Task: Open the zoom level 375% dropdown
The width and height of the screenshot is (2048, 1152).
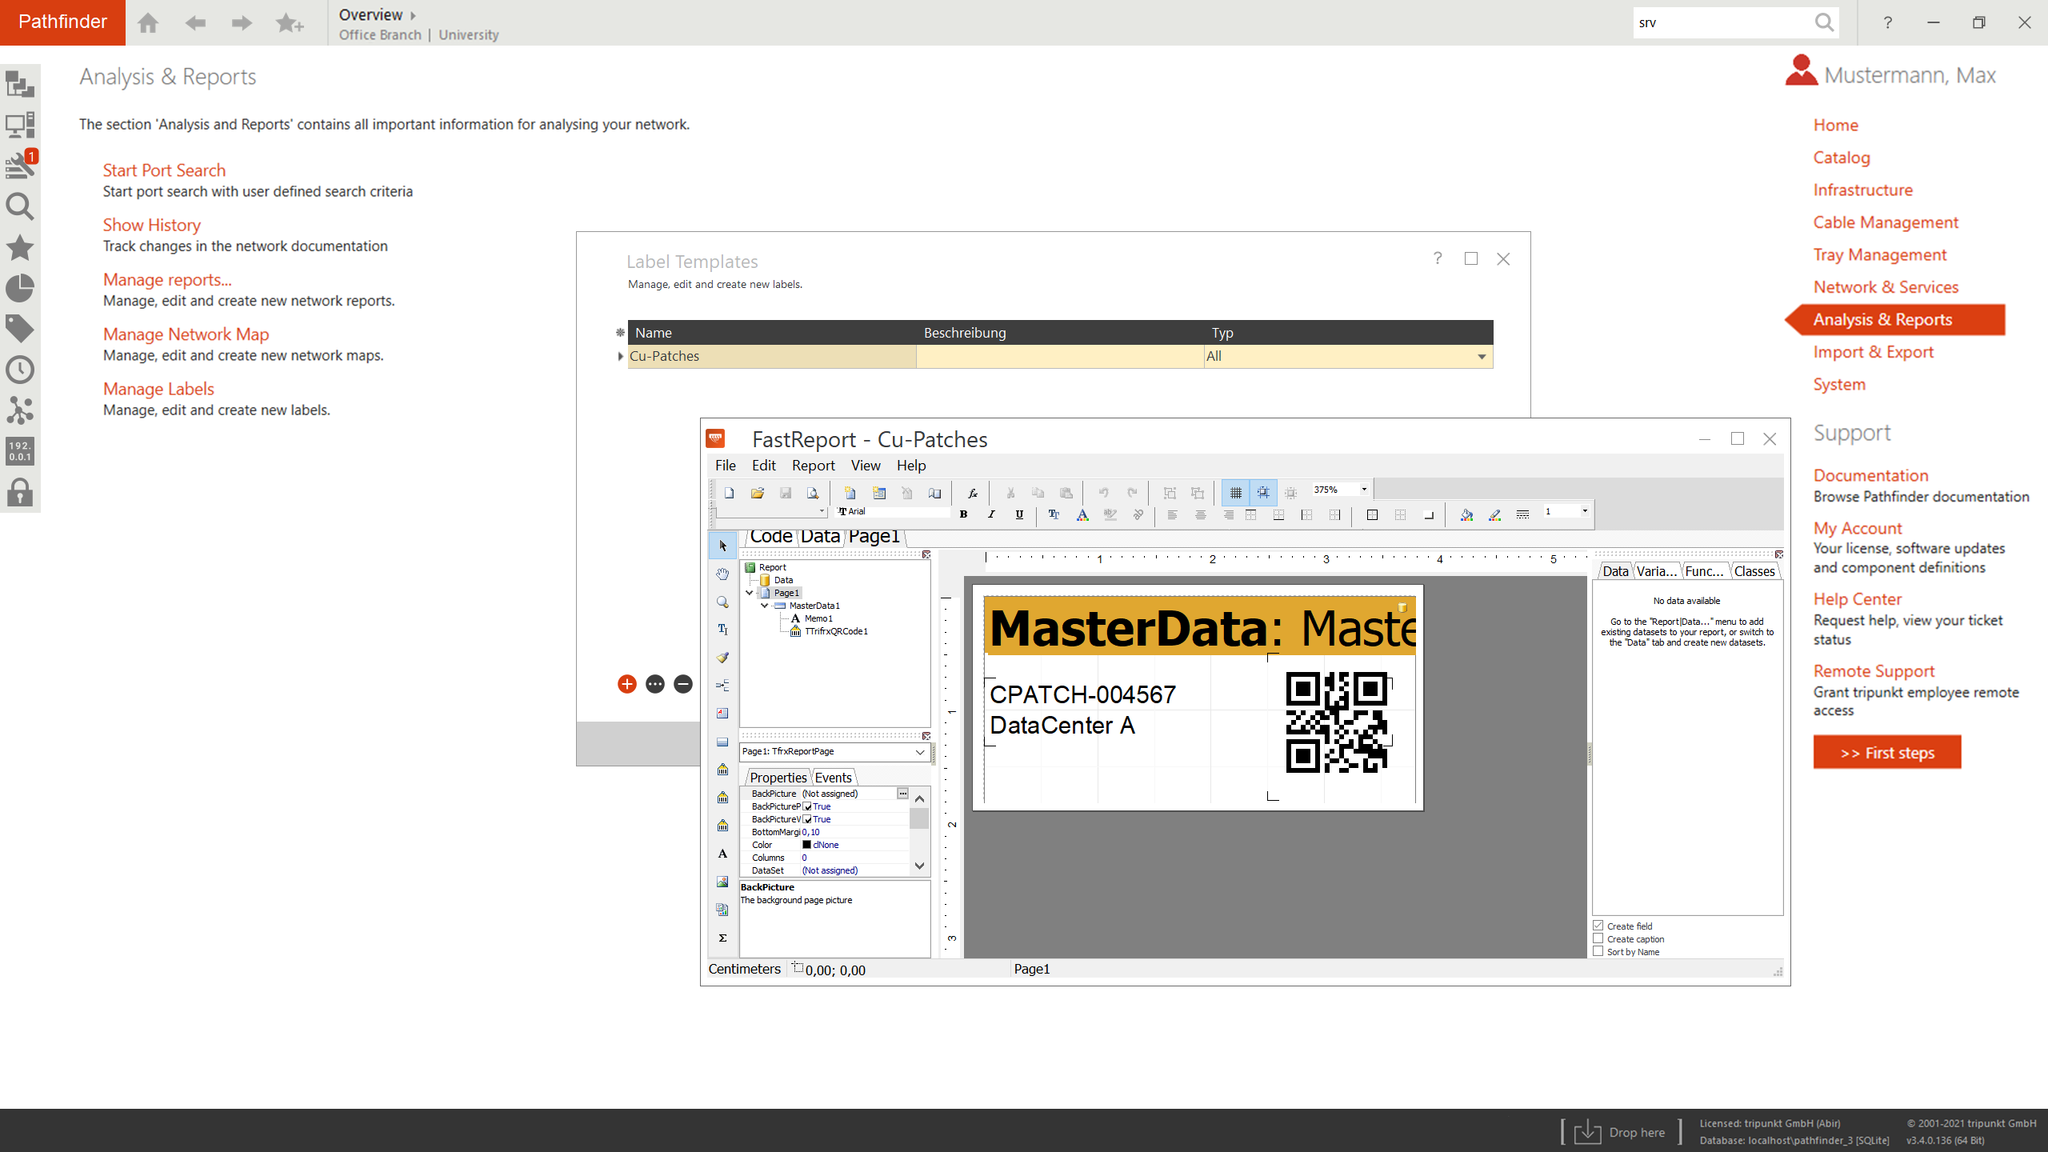Action: (1362, 489)
